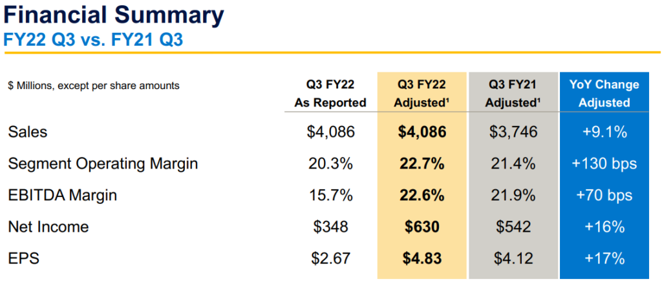Select the $3,746 sales value
Image resolution: width=662 pixels, height=286 pixels.
click(x=513, y=132)
